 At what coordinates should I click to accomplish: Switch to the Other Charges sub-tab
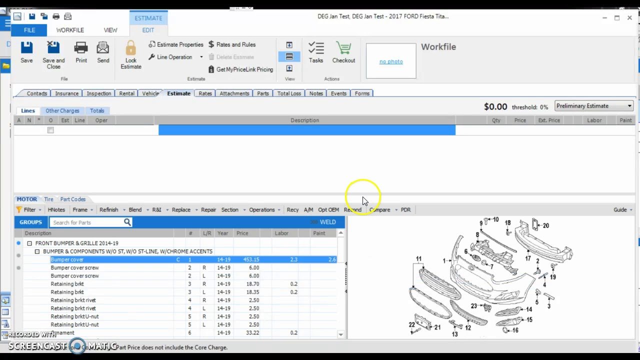coord(62,110)
